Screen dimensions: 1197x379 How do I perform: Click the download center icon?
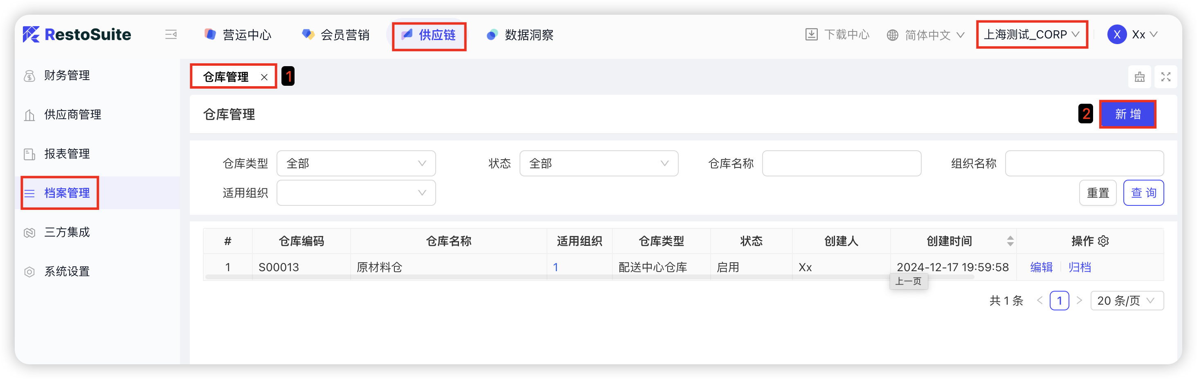[x=811, y=35]
